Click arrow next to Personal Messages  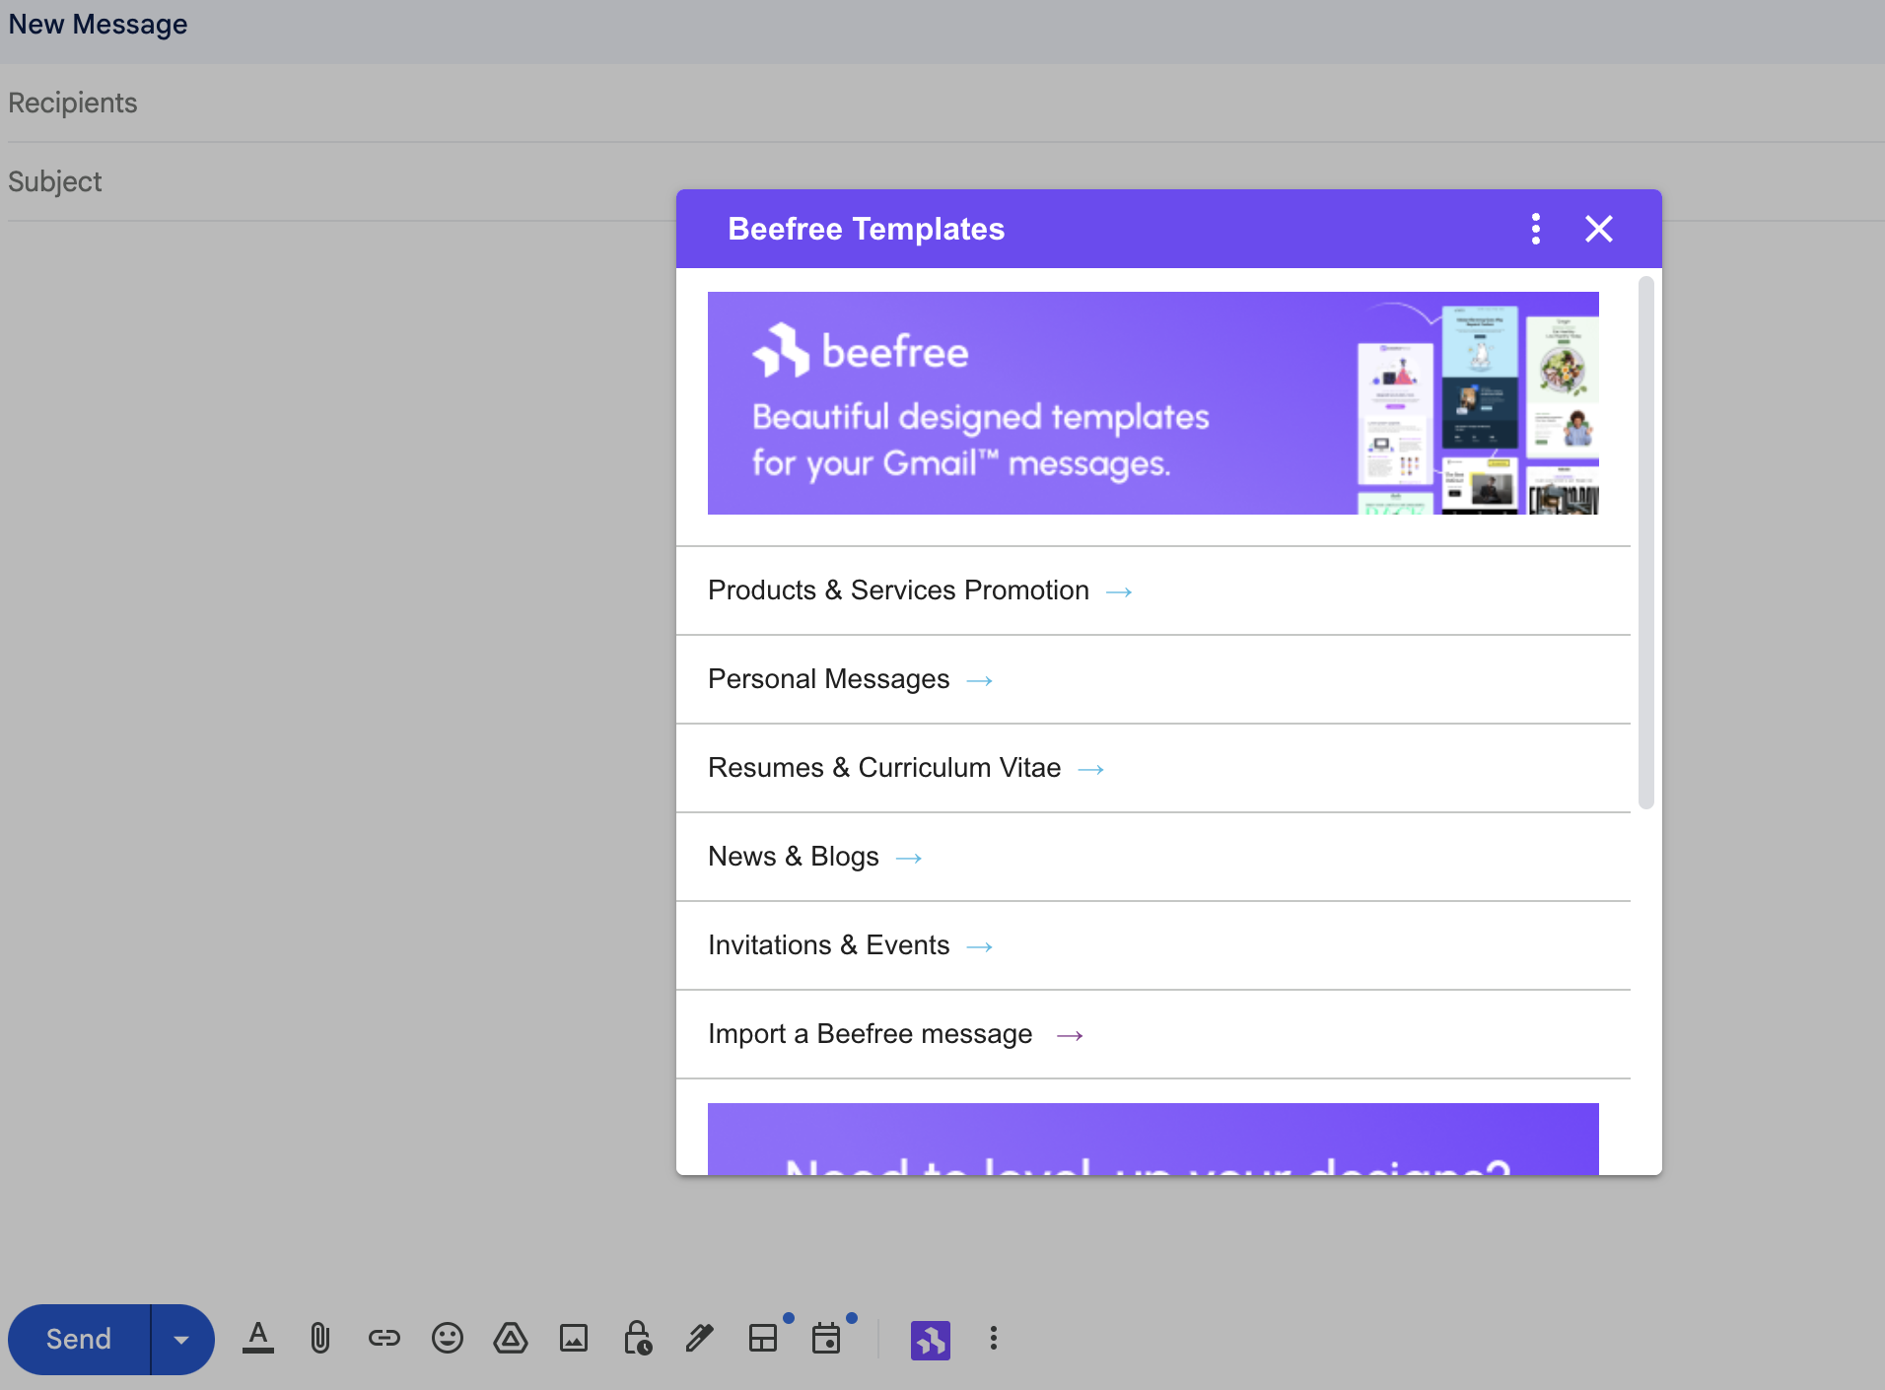pos(979,680)
